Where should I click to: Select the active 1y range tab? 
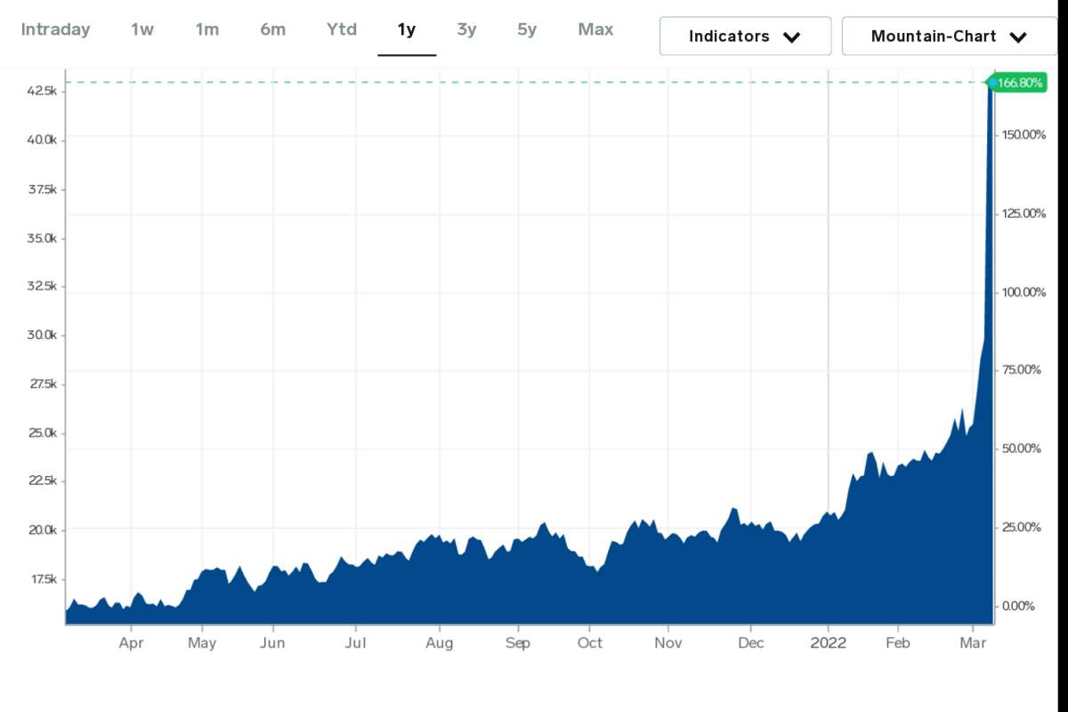tap(407, 29)
